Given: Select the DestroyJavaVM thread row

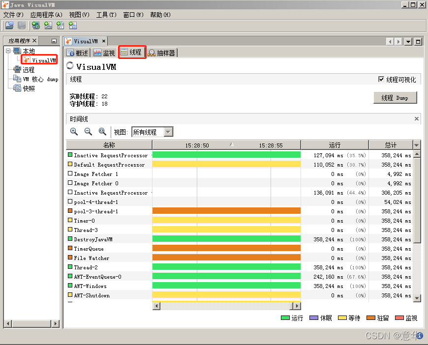Looking at the screenshot, I should tap(240, 239).
